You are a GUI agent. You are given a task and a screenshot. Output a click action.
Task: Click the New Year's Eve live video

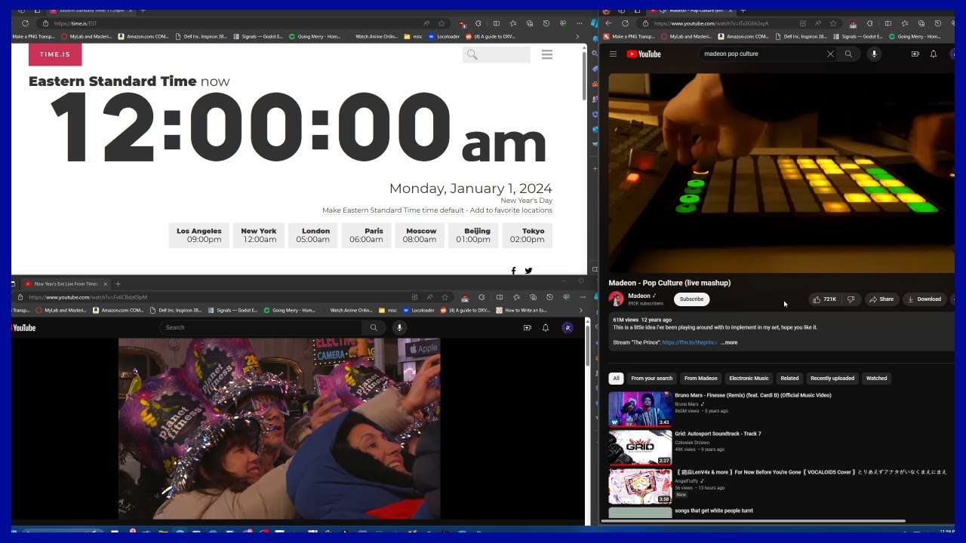279,428
